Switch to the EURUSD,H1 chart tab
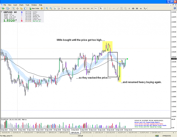The height and width of the screenshot is (137, 177). click(17, 132)
